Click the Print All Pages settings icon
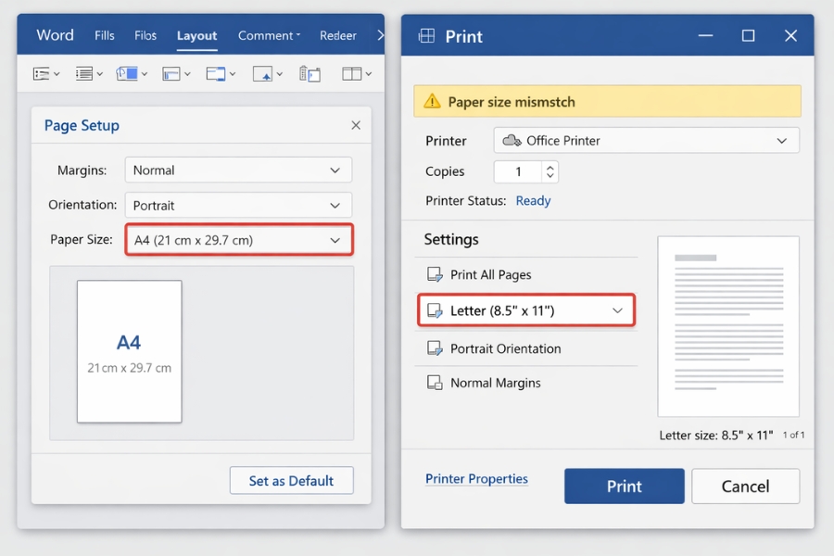This screenshot has width=834, height=556. pyautogui.click(x=435, y=274)
